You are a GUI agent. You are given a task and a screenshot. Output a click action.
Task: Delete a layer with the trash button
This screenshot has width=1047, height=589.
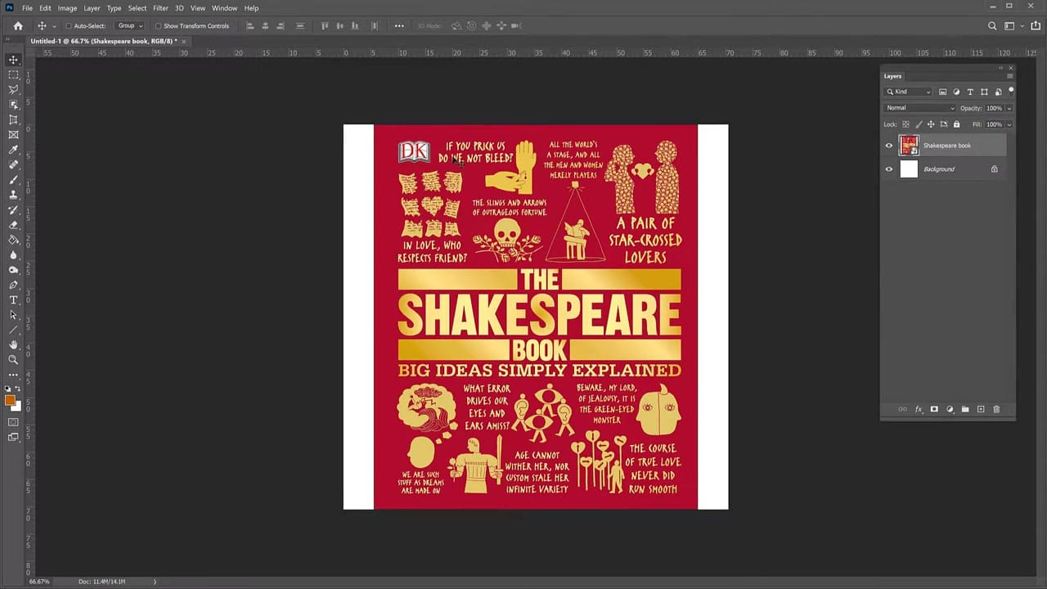click(x=996, y=409)
